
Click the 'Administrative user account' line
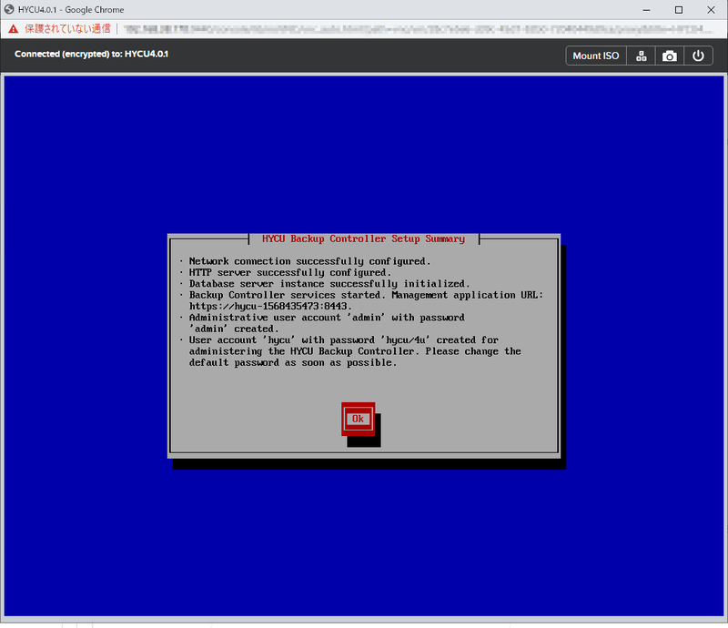click(x=327, y=318)
